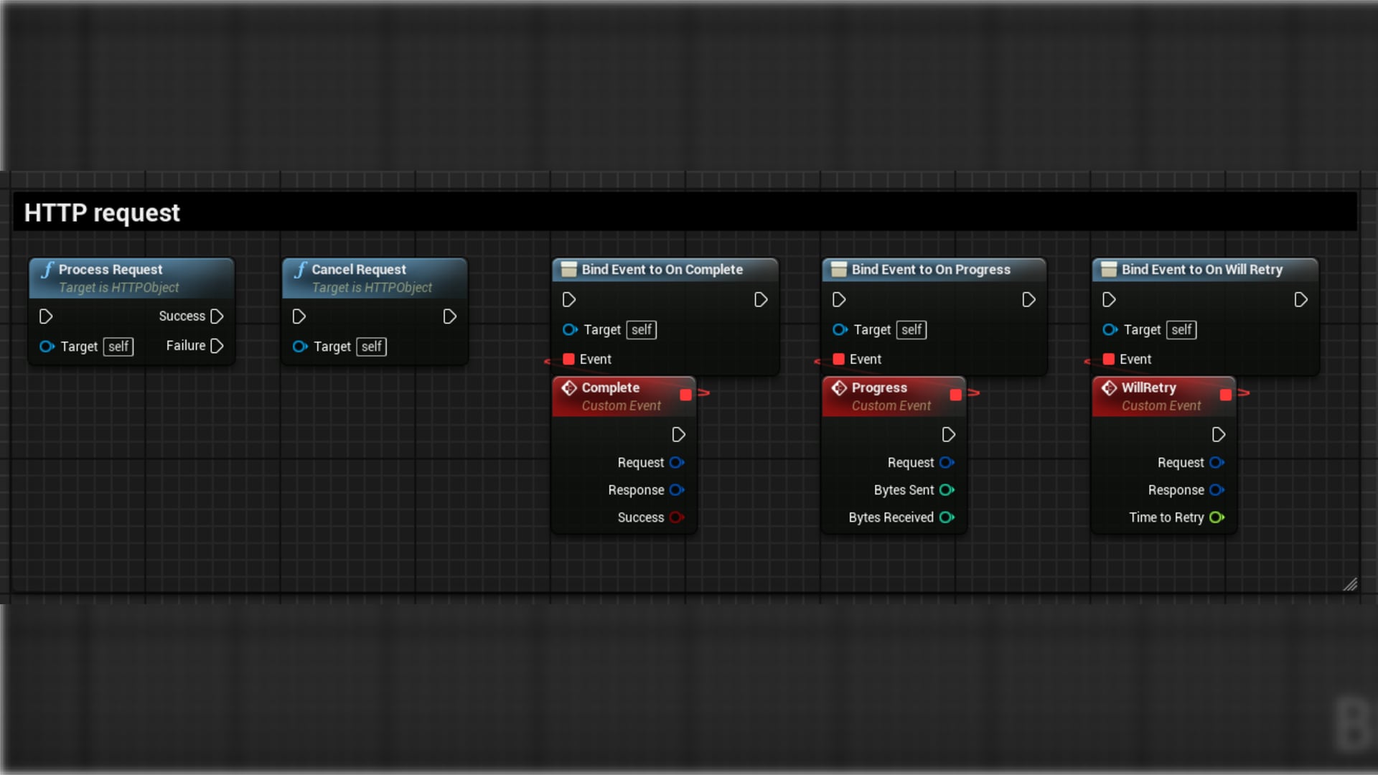Click self field on Process Request Target
This screenshot has width=1378, height=775.
coord(118,347)
